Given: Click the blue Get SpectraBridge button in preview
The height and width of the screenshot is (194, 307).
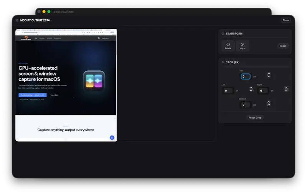Looking at the screenshot, I should click(33, 95).
